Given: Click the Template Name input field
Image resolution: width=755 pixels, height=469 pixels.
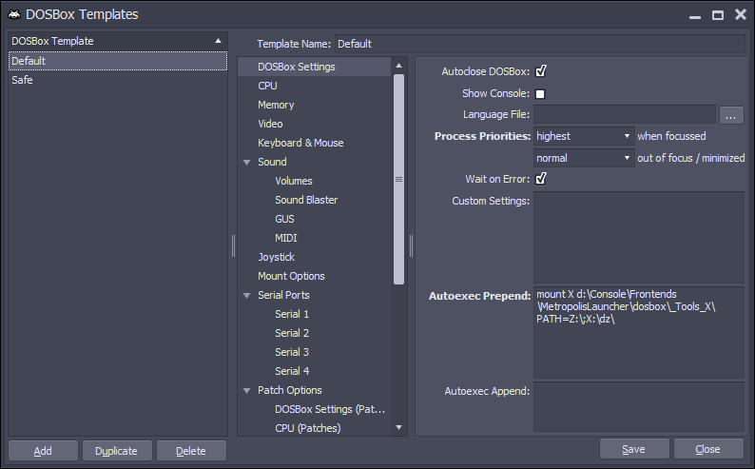Looking at the screenshot, I should [x=540, y=44].
